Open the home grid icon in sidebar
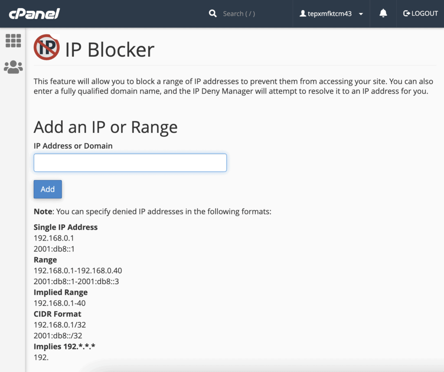The width and height of the screenshot is (444, 372). coord(13,41)
